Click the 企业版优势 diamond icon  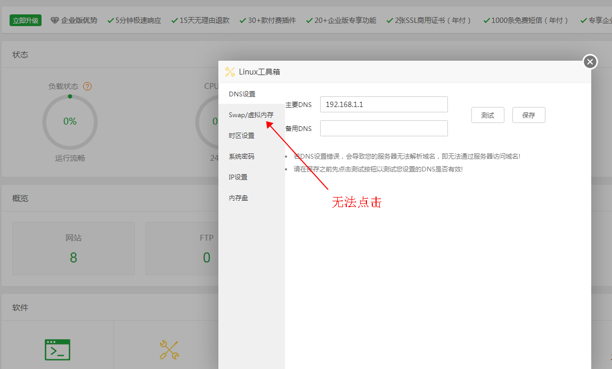(x=55, y=20)
